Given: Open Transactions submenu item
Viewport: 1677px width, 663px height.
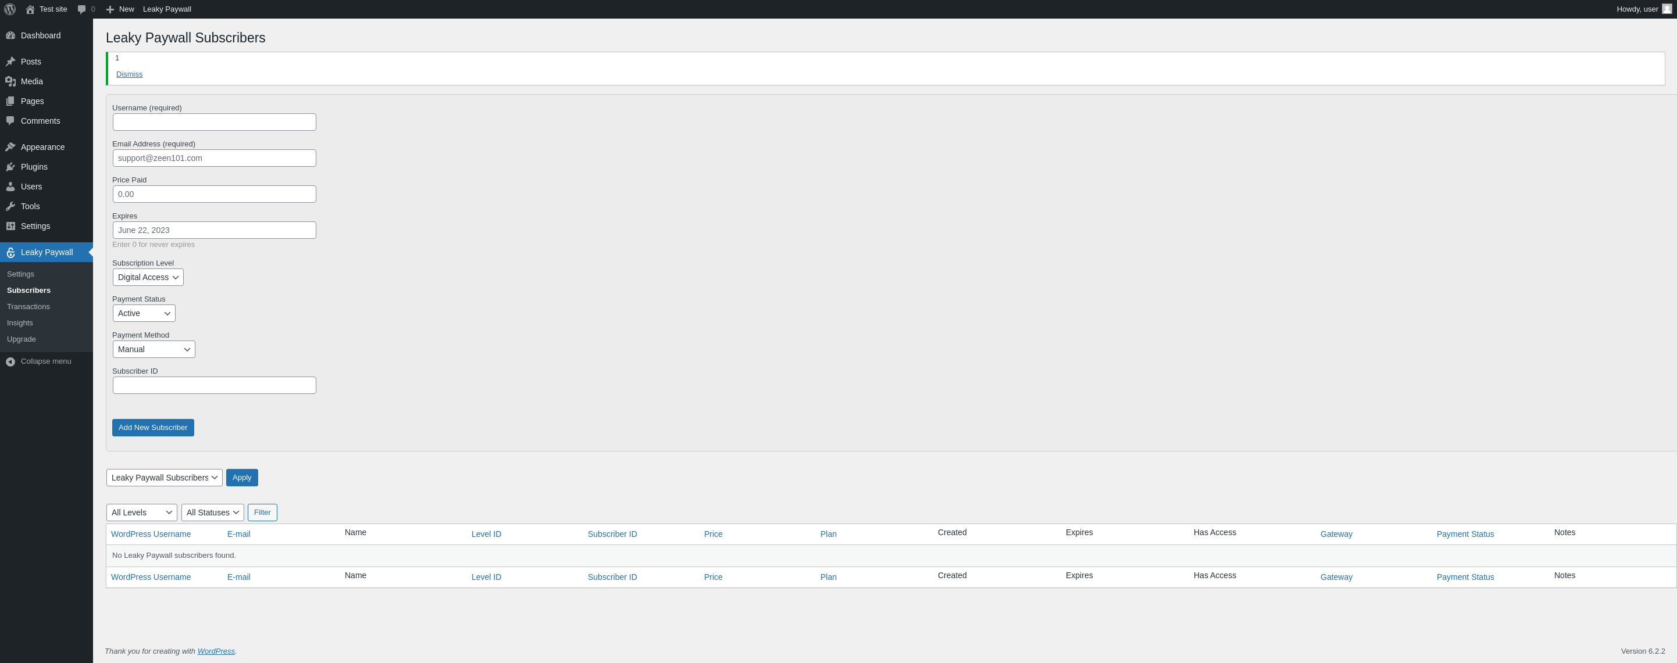Looking at the screenshot, I should point(28,306).
